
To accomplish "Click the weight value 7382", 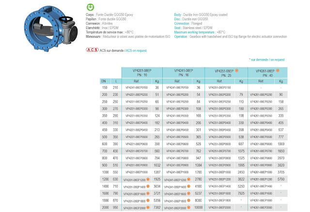I will 157,208.
